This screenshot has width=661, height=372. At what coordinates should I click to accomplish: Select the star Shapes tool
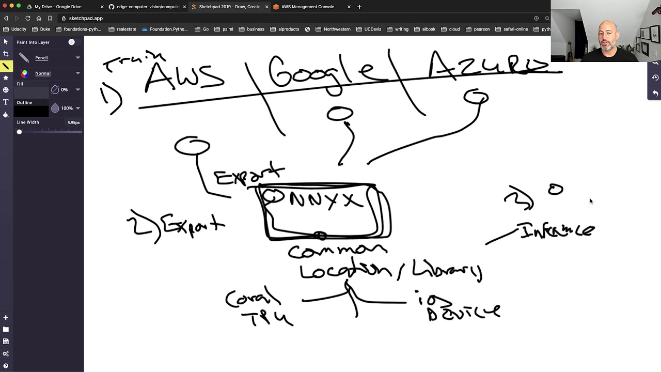point(6,78)
